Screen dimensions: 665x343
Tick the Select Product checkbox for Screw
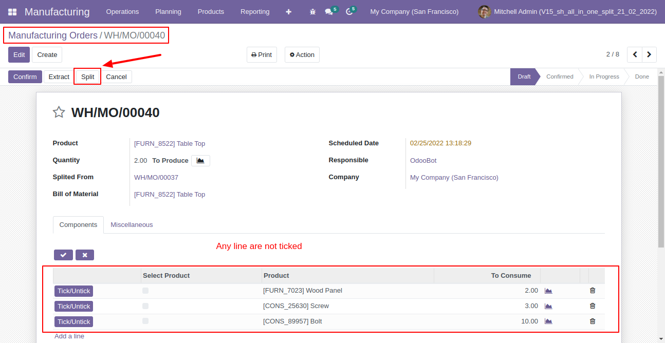[x=145, y=306]
